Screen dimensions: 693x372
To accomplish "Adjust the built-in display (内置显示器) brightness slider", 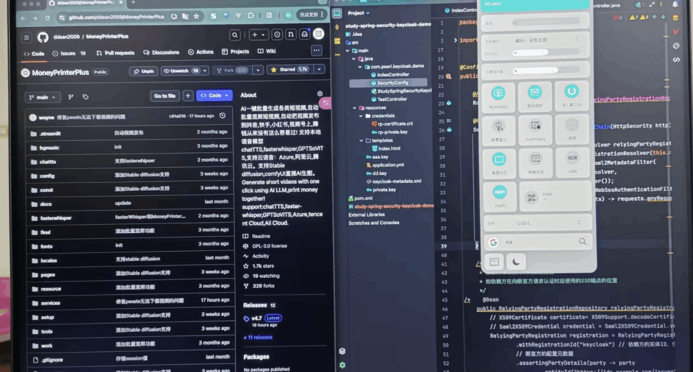I will pyautogui.click(x=546, y=70).
